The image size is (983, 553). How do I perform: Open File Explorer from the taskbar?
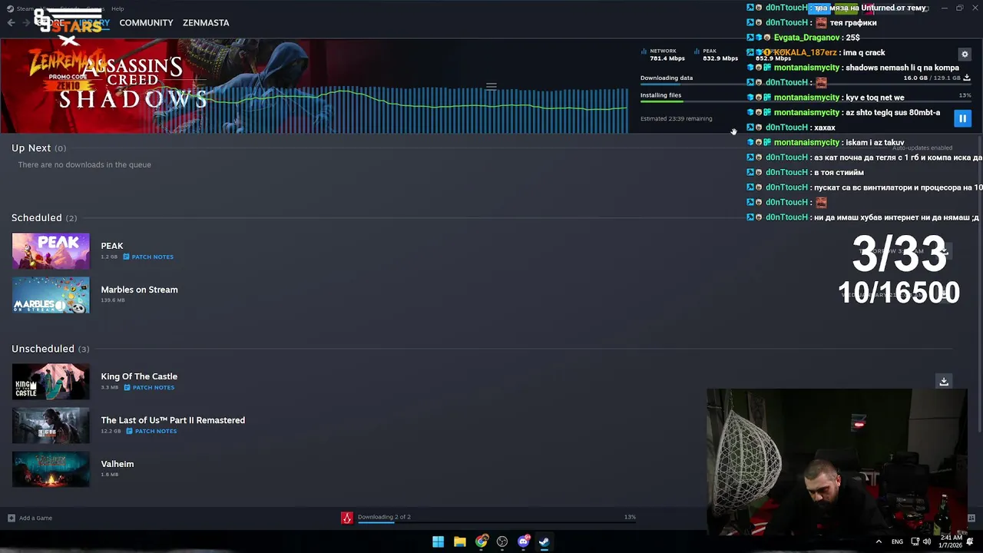[459, 541]
